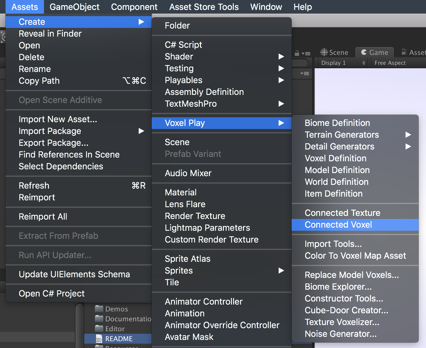
Task: Choose Lens Flare
Action: 222,204
